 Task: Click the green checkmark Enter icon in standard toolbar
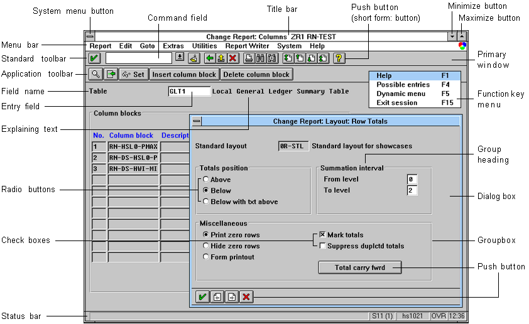pos(94,58)
